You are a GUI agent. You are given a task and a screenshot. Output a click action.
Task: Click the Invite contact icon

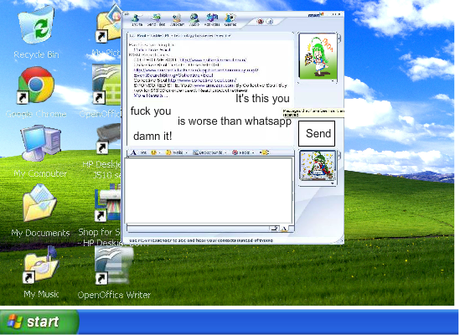[136, 20]
